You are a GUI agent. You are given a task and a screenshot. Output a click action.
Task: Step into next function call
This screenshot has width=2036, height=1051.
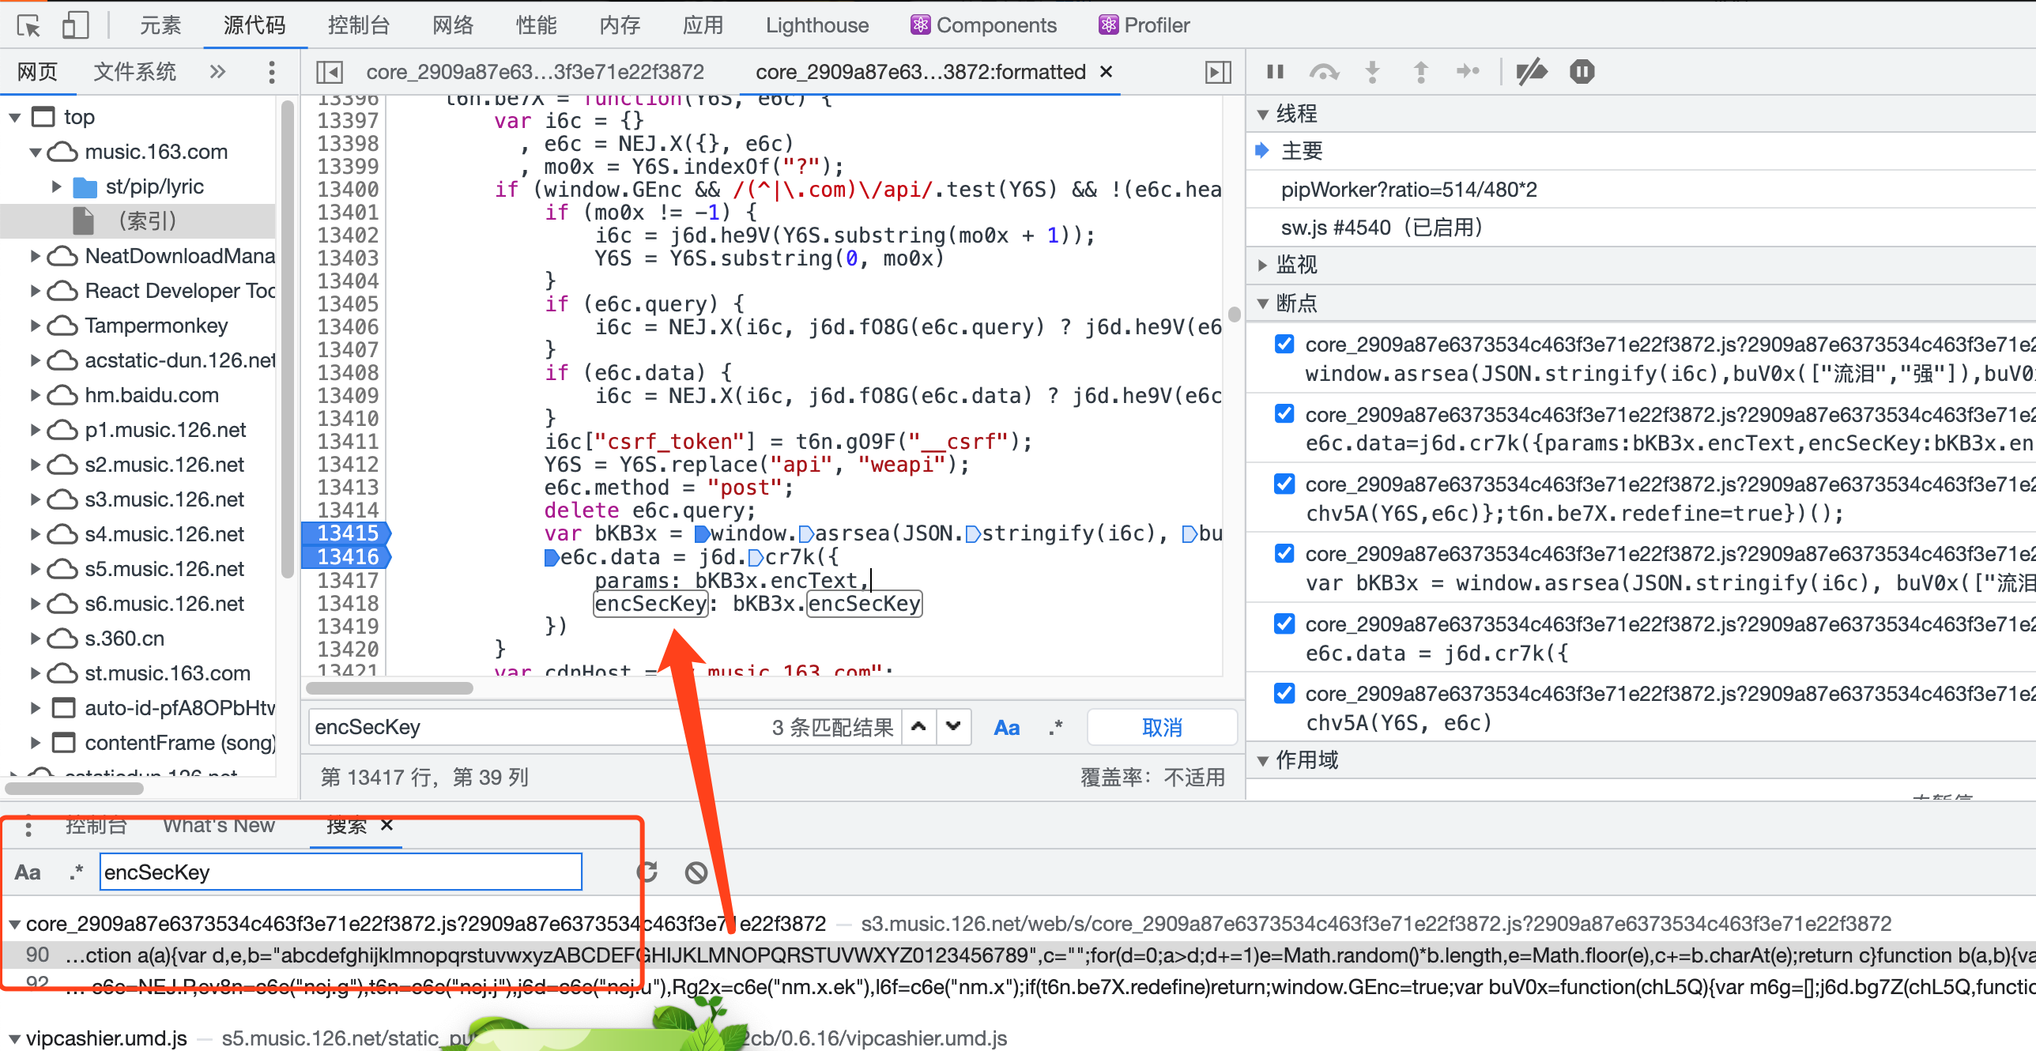(1373, 72)
